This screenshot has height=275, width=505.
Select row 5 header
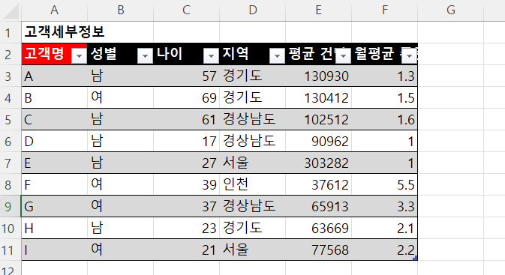[x=11, y=119]
